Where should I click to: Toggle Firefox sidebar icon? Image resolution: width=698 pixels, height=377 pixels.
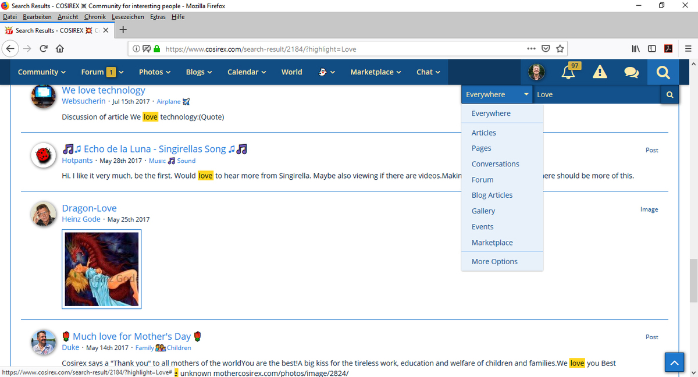(652, 49)
